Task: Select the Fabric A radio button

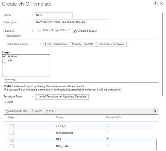Action: (40, 30)
